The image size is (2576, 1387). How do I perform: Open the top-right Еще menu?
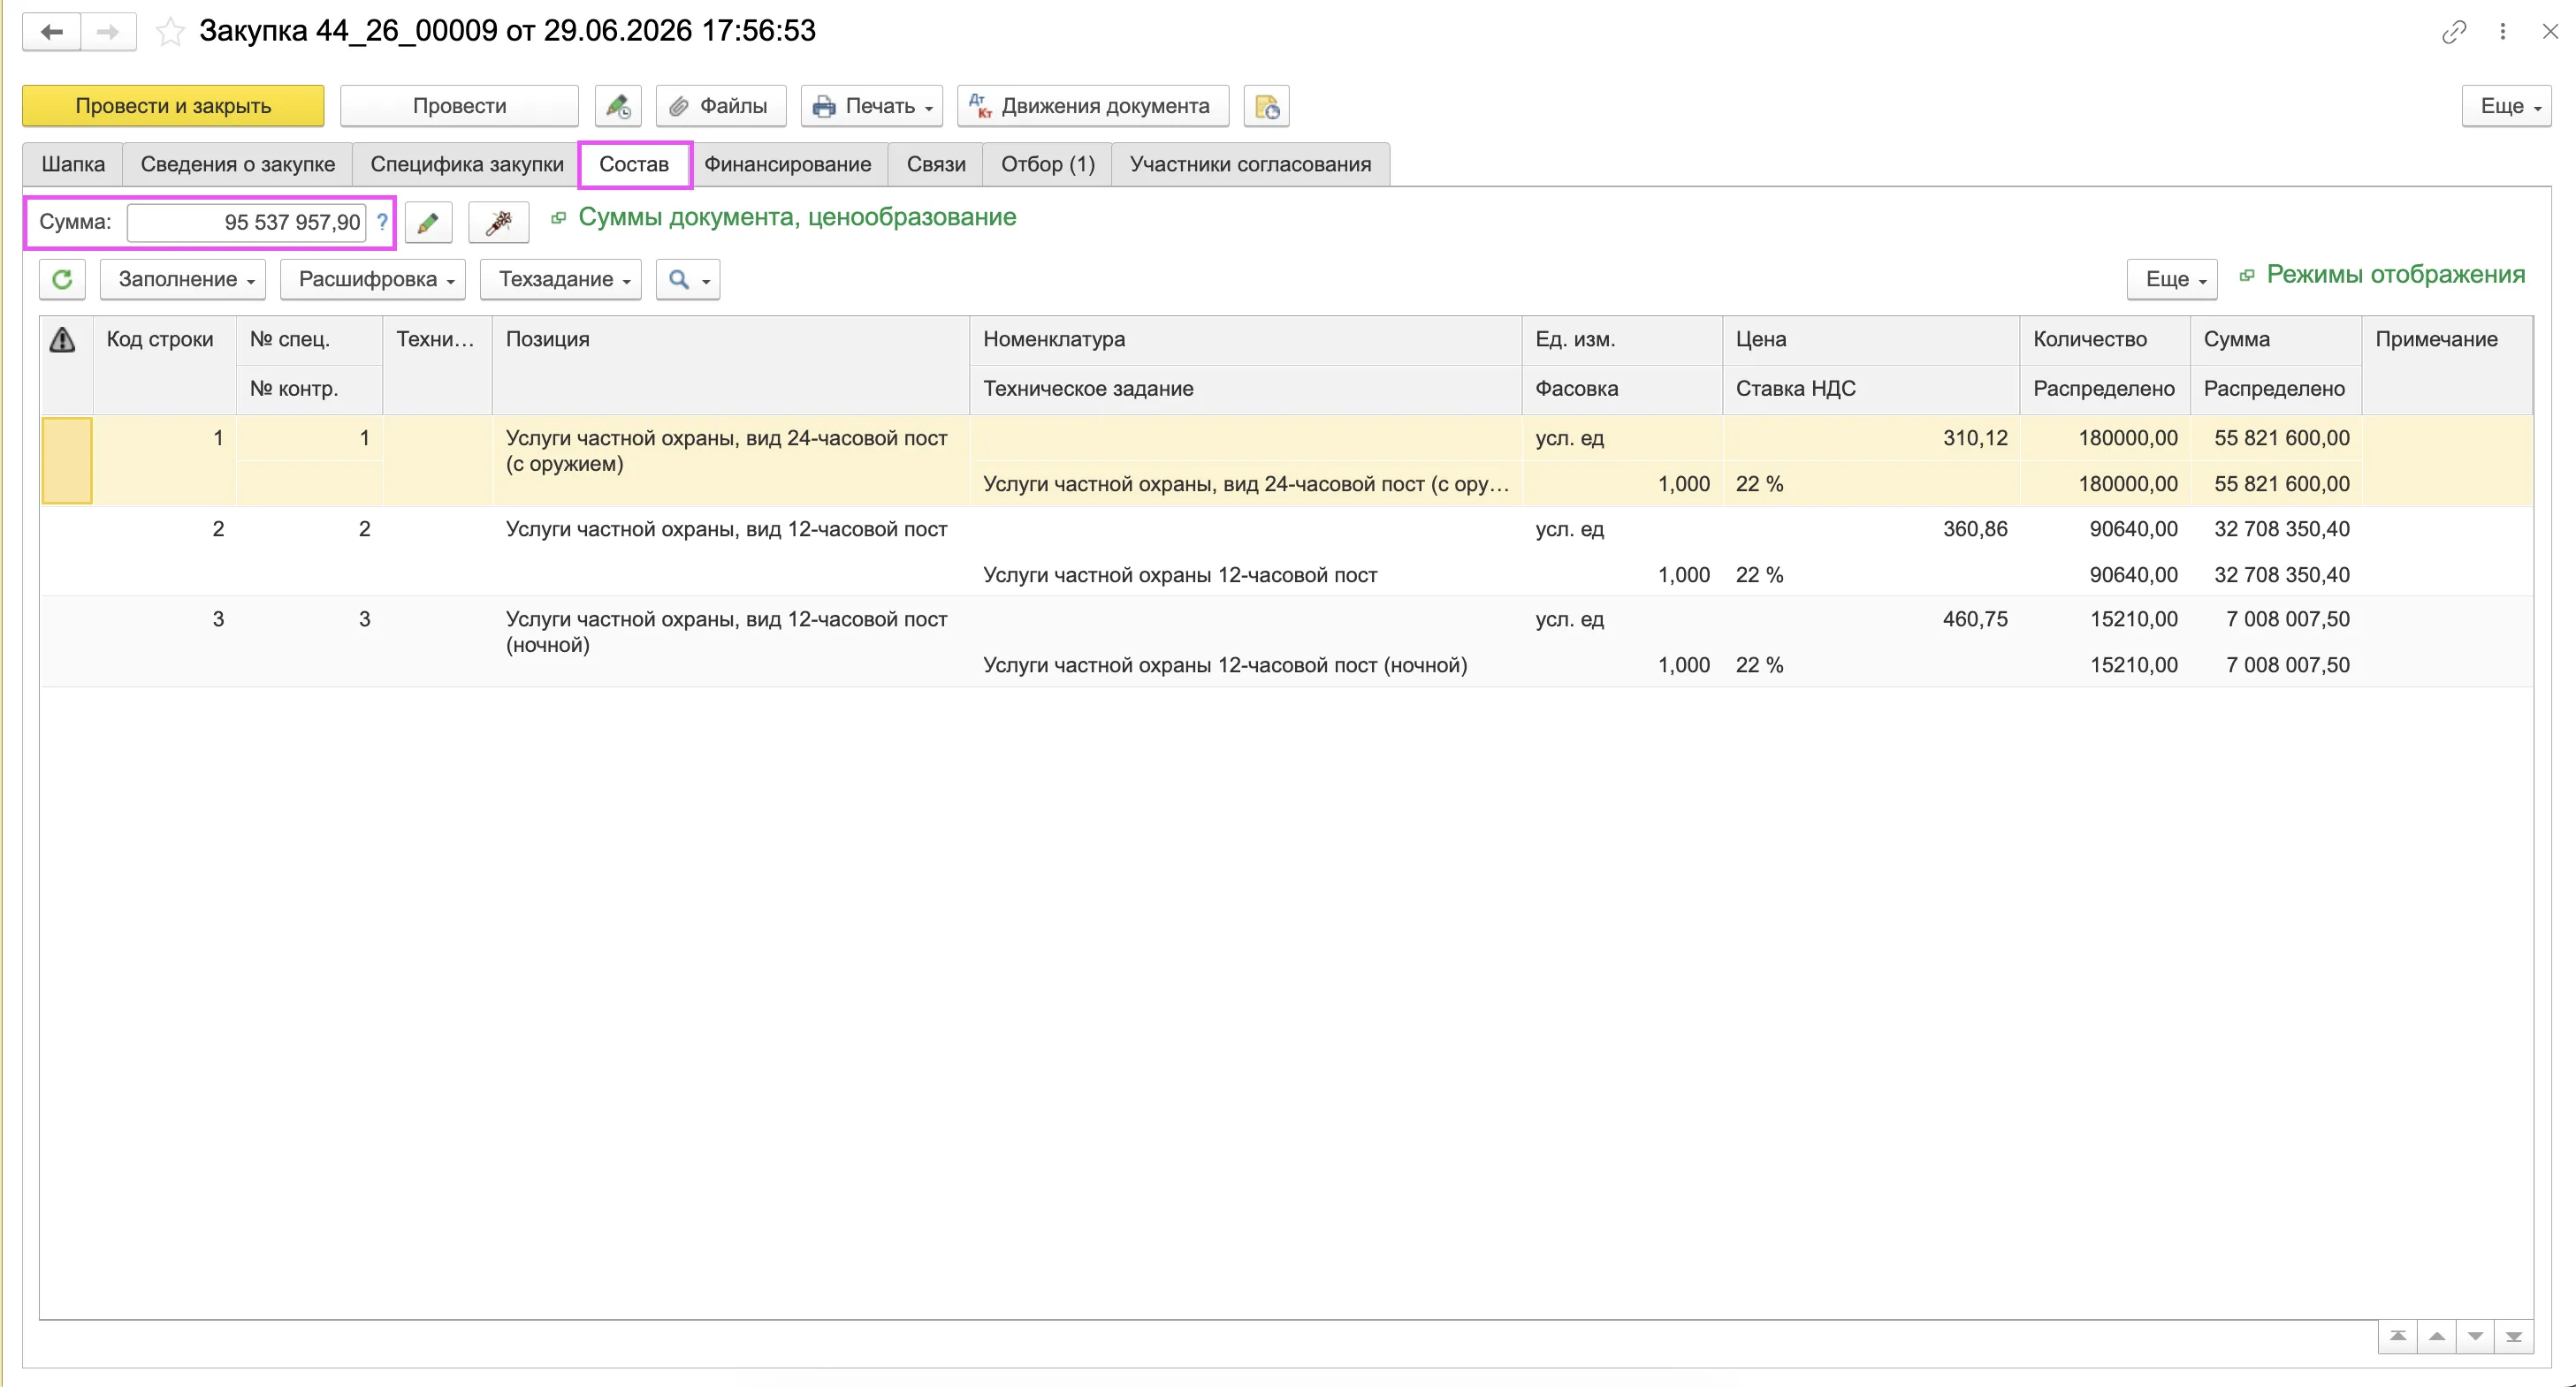[x=2507, y=106]
